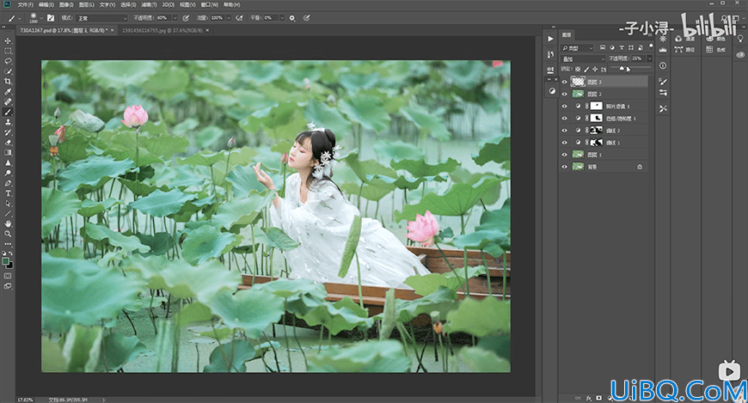Click the background color swatch
The width and height of the screenshot is (748, 403).
pos(9,266)
